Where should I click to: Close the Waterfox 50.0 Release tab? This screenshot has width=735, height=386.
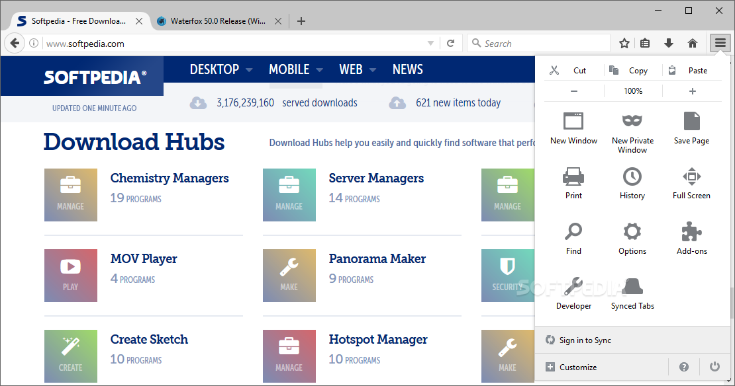[x=278, y=21]
